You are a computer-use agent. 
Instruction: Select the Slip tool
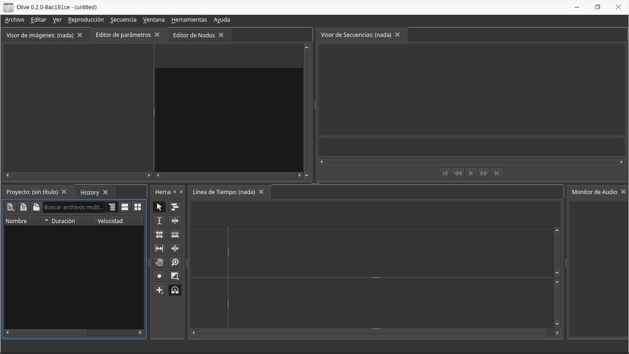pyautogui.click(x=159, y=248)
